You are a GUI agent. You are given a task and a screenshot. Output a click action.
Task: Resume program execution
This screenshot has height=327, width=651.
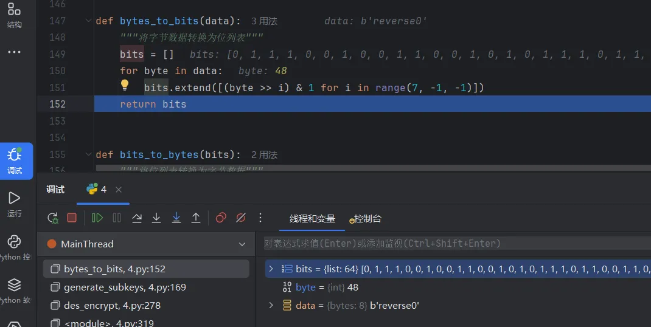pos(97,218)
